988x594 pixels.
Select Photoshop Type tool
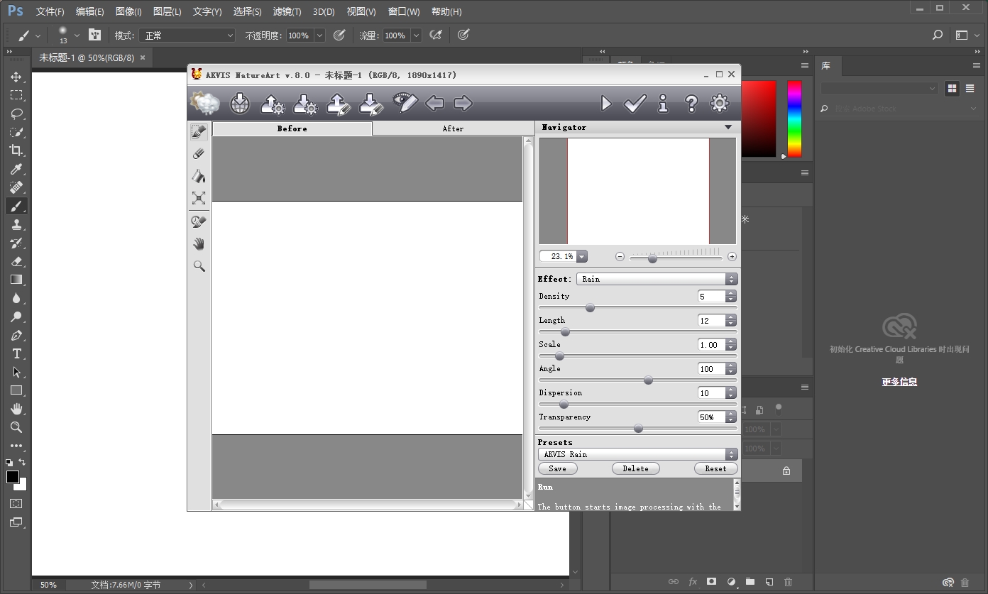click(x=16, y=353)
